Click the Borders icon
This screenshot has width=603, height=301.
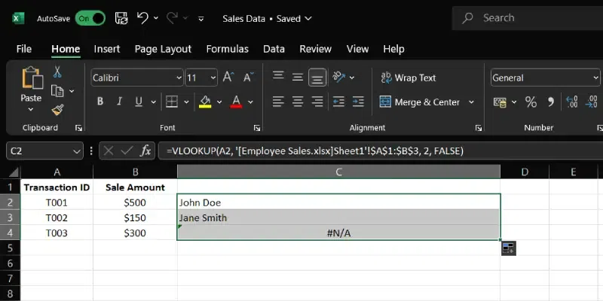[x=172, y=102]
